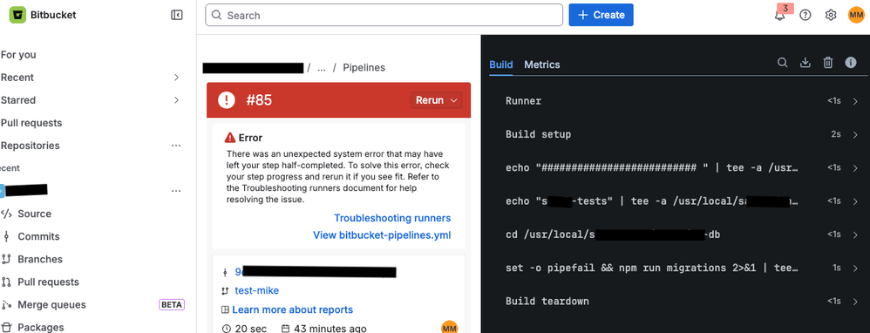The image size is (870, 333).
Task: Open Learn more about reports link
Action: (x=292, y=309)
